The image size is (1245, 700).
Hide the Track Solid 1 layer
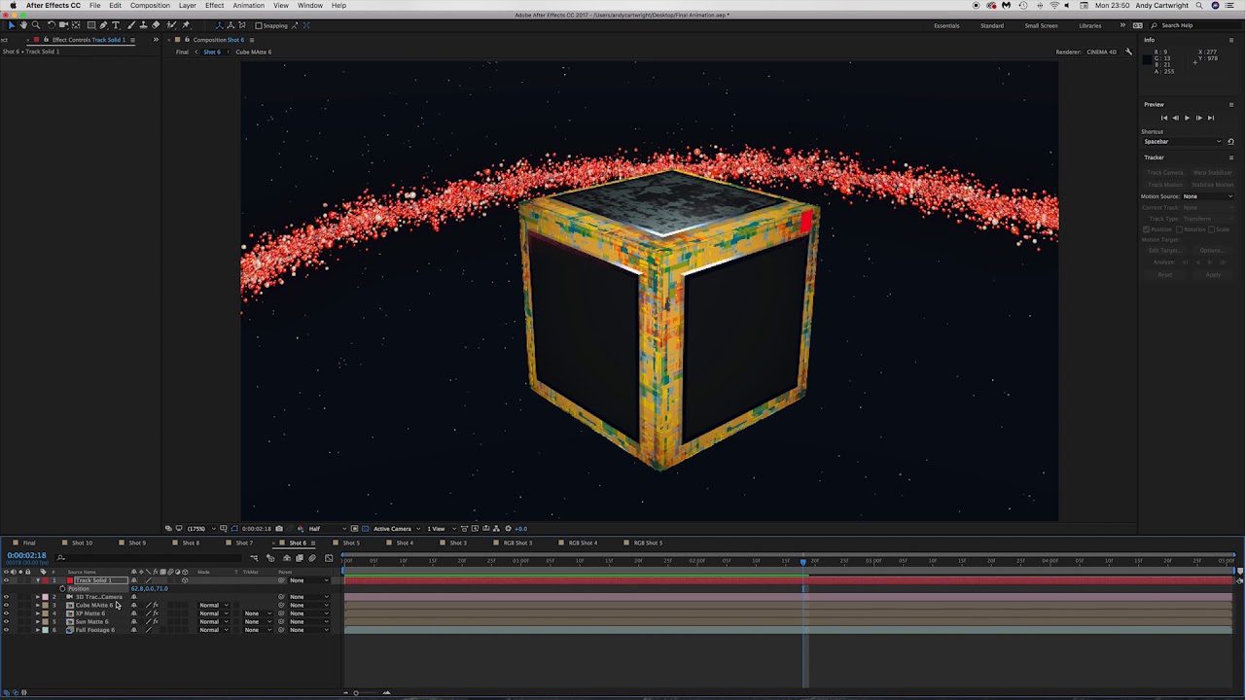(6, 580)
